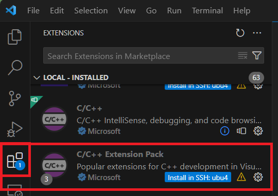The width and height of the screenshot is (278, 196).
Task: Open the filter extensions dropdown
Action: tap(257, 55)
